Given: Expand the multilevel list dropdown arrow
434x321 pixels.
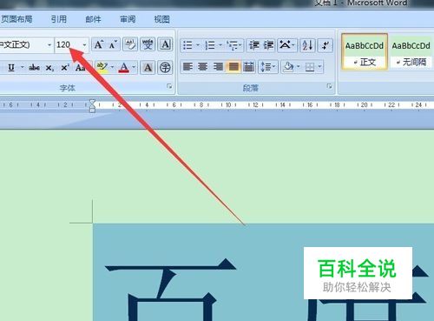Looking at the screenshot, I should (240, 45).
